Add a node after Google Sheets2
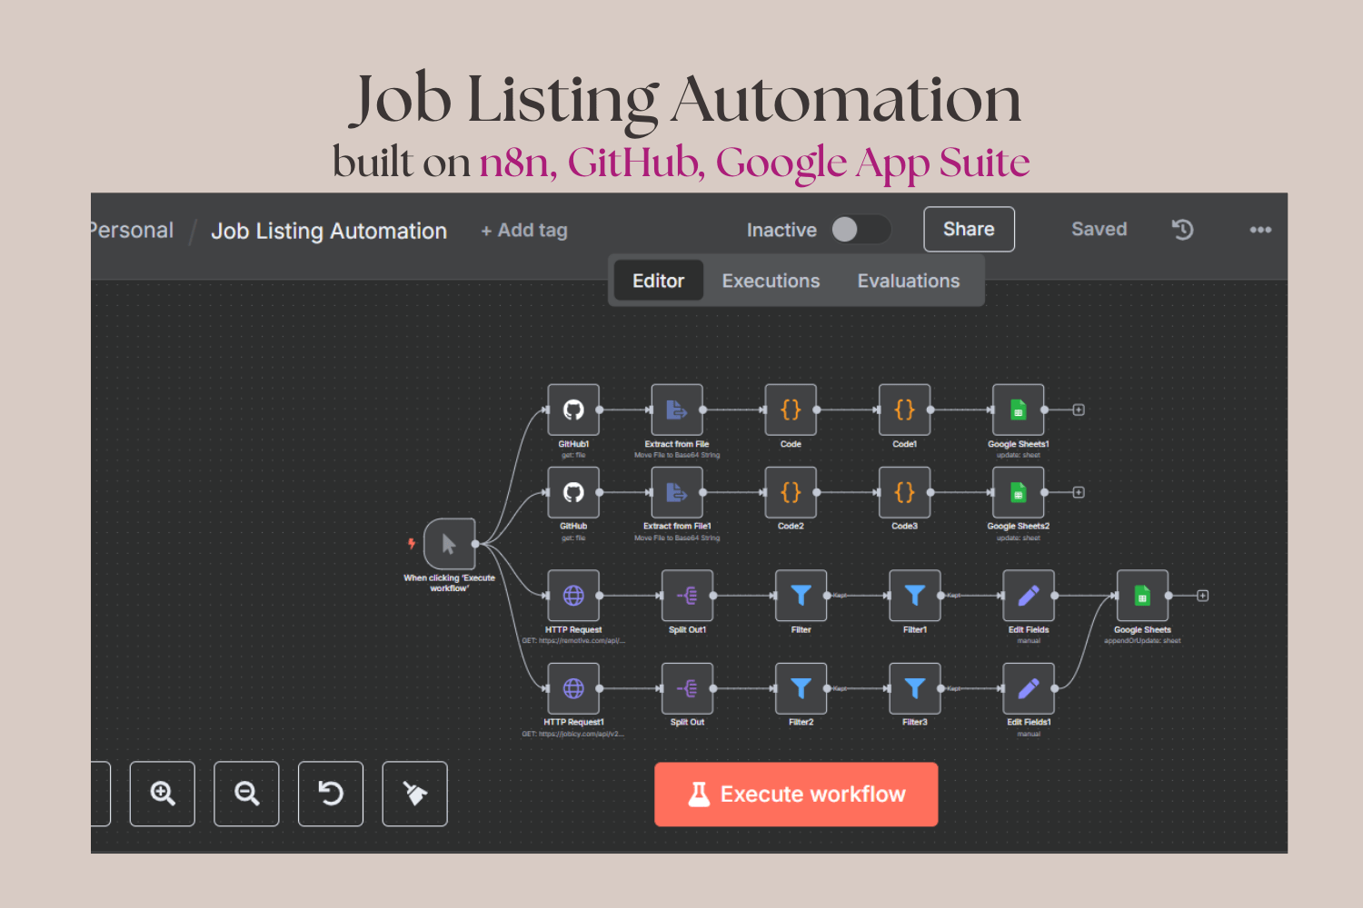The width and height of the screenshot is (1363, 908). click(1079, 493)
